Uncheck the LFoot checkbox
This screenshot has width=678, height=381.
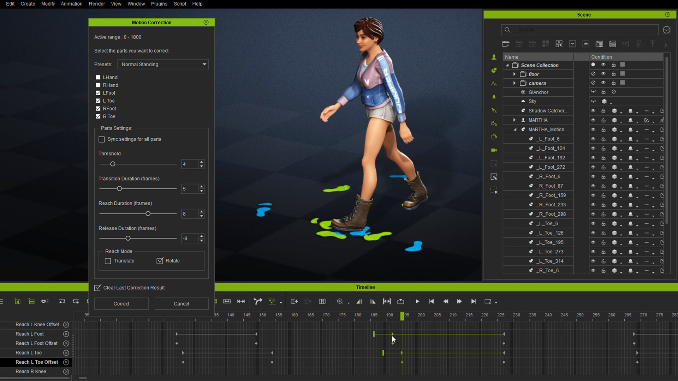[98, 93]
